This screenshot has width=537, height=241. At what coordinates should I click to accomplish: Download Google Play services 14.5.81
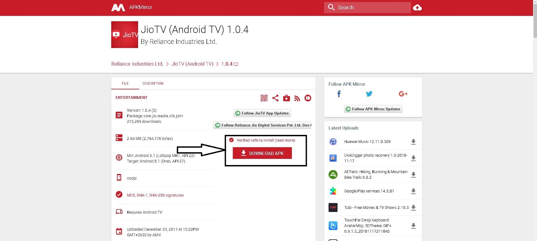413,191
